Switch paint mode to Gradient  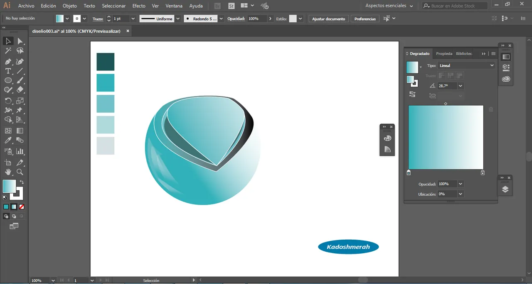point(14,206)
